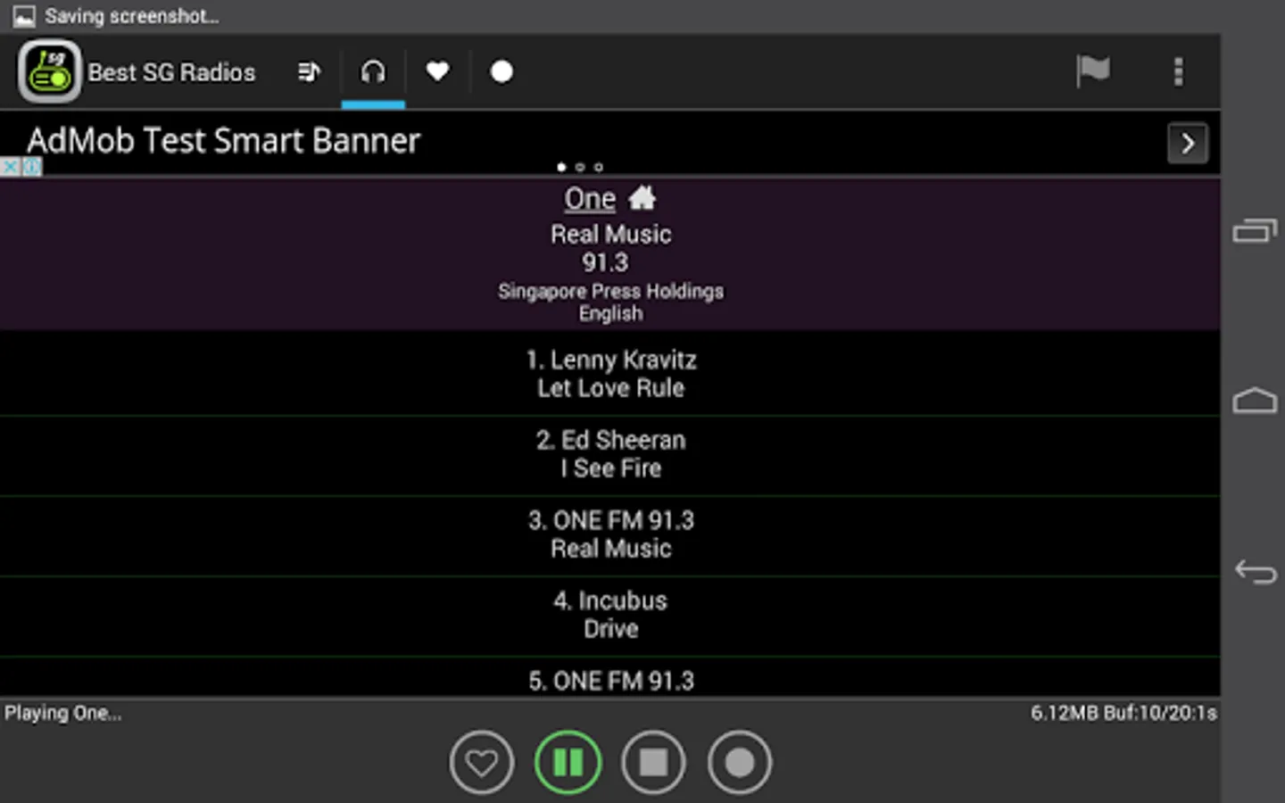
Task: Click the ad banner arrow button
Action: [x=1188, y=143]
